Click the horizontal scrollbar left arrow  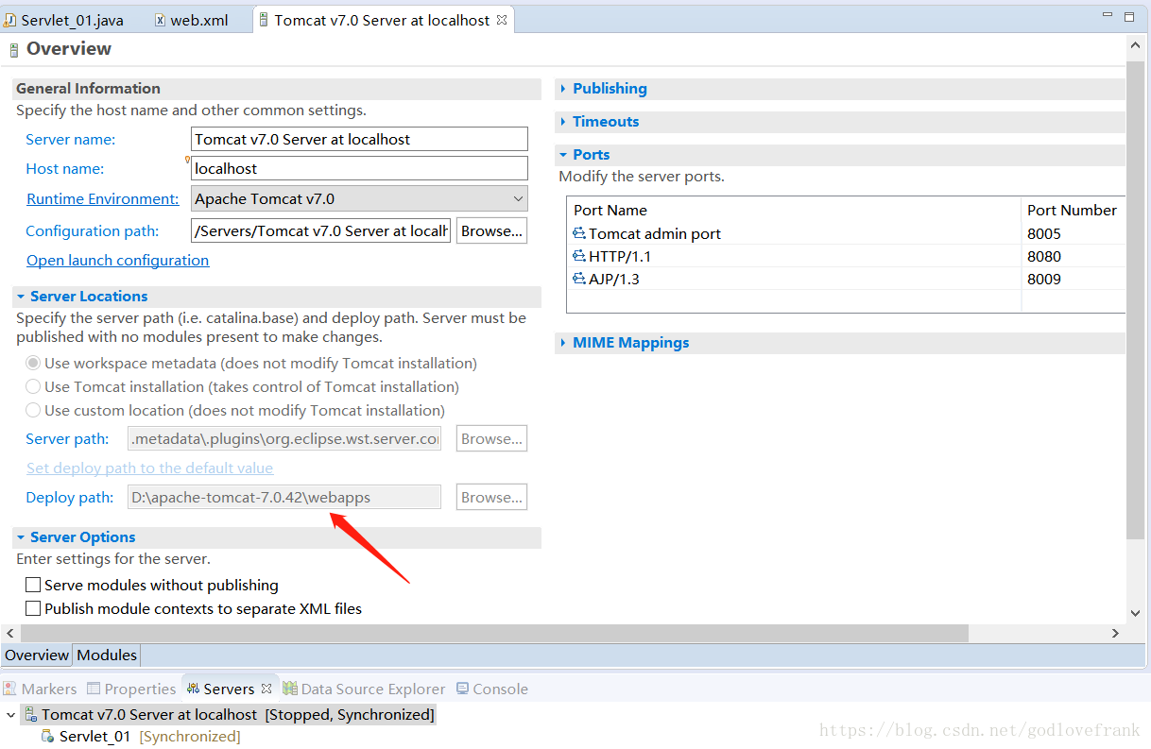[x=10, y=633]
